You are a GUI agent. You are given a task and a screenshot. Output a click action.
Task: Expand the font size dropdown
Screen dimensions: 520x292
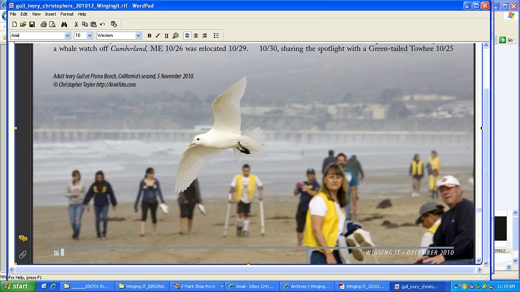91,36
